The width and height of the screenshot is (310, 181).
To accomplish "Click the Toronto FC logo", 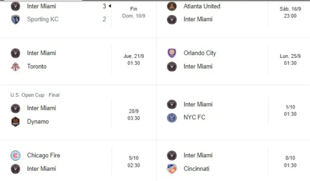I will 15,66.
